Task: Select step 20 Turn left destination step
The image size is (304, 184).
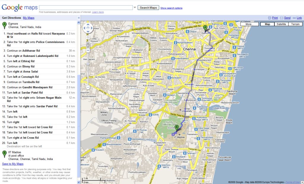Action: click(x=39, y=145)
